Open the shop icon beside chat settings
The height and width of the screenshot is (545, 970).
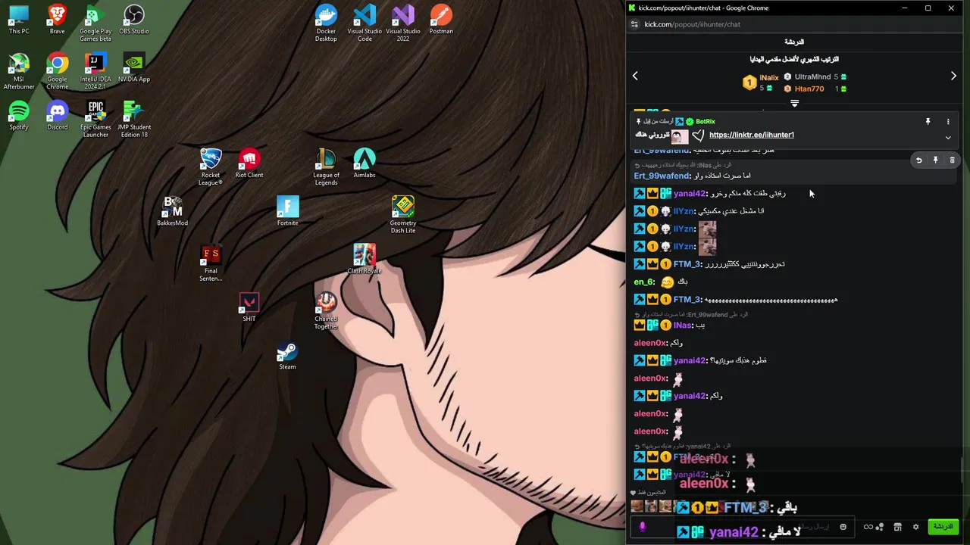[x=897, y=527]
